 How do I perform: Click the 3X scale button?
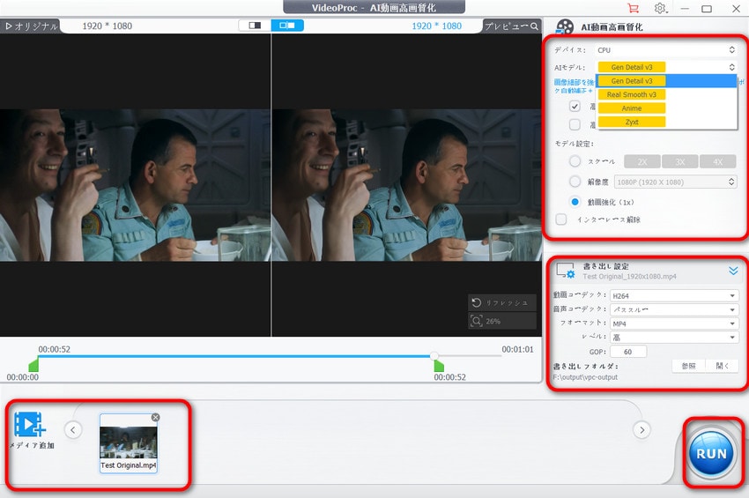[679, 161]
